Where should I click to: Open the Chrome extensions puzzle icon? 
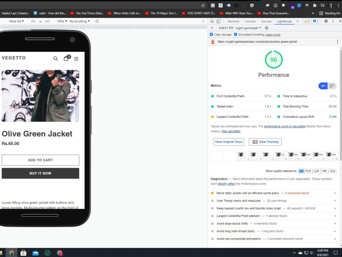pos(315,5)
